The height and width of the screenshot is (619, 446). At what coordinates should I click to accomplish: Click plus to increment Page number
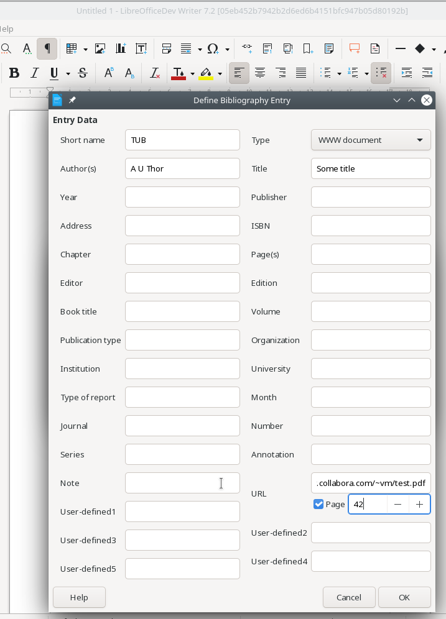point(419,504)
